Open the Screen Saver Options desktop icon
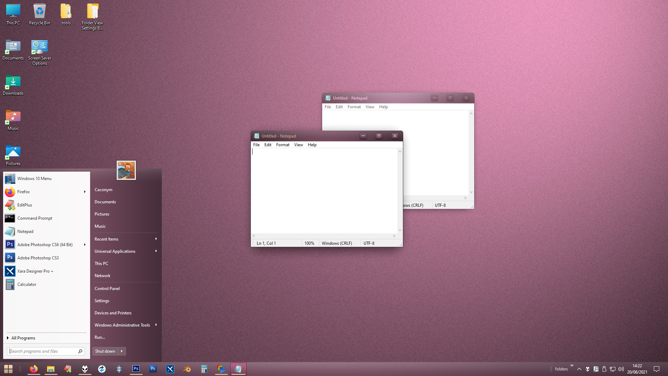Image resolution: width=668 pixels, height=376 pixels. point(40,53)
